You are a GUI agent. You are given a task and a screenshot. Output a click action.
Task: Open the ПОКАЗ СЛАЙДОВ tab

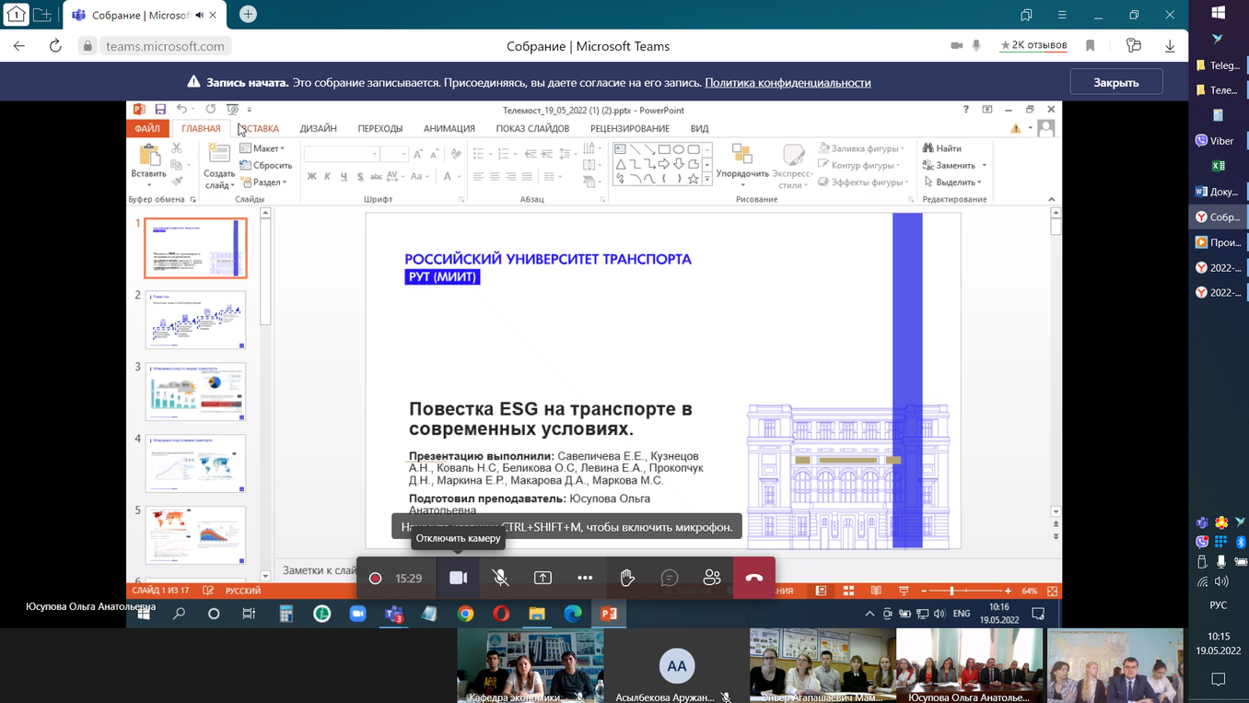pos(532,128)
